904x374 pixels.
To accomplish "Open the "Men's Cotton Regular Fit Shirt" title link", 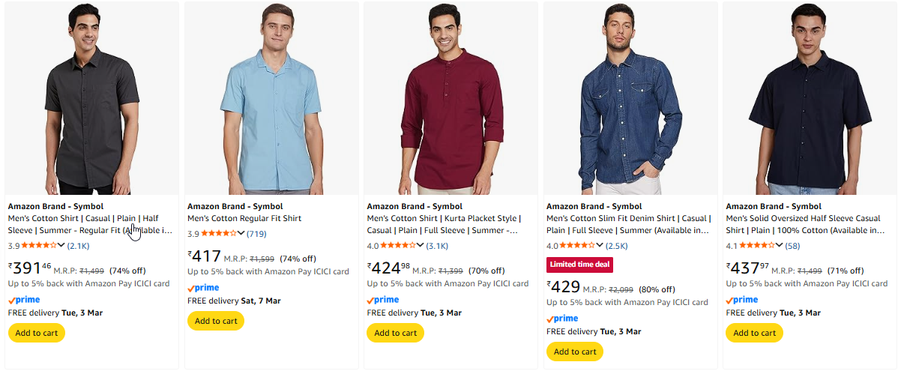I will coord(244,218).
